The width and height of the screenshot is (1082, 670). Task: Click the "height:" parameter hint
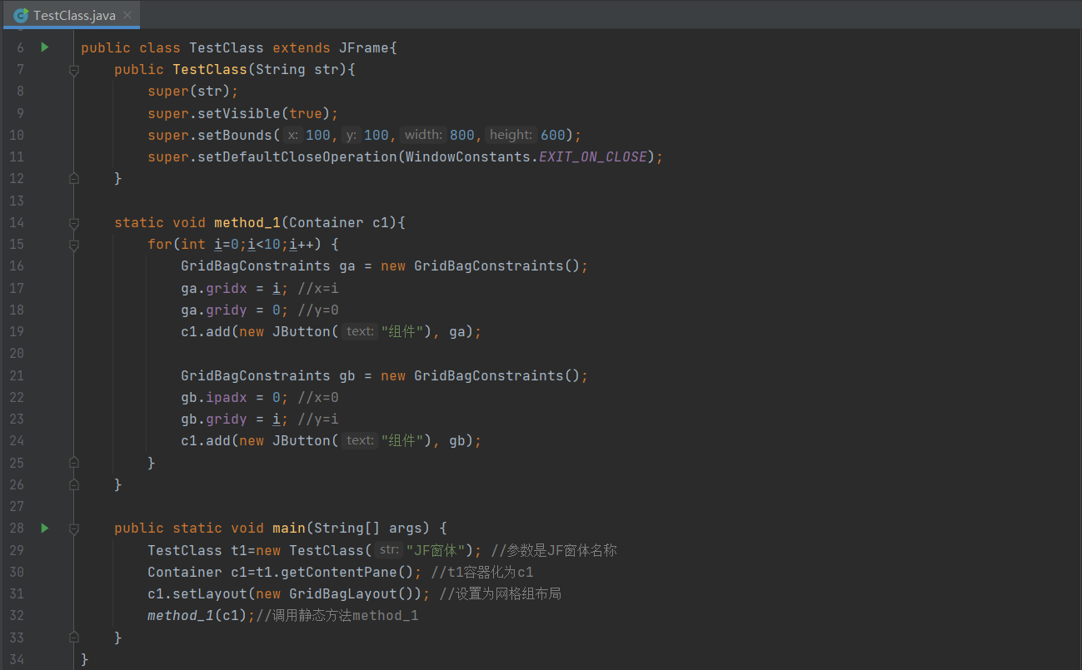click(511, 135)
